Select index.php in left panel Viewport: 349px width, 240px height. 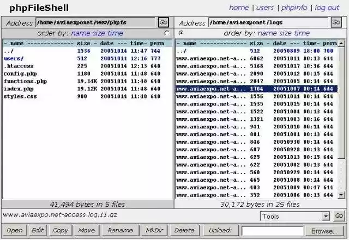(87, 89)
